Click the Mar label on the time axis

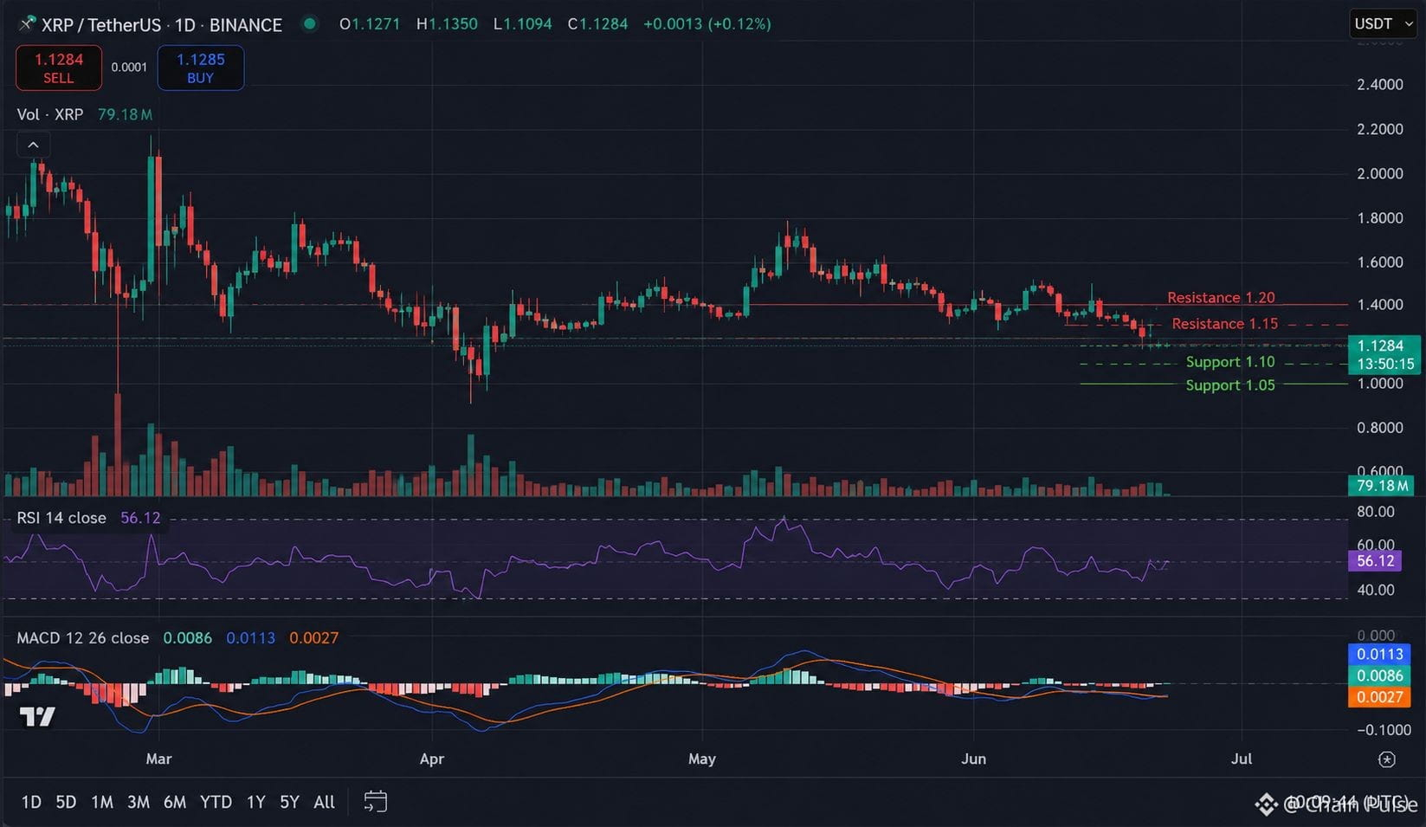coord(158,759)
